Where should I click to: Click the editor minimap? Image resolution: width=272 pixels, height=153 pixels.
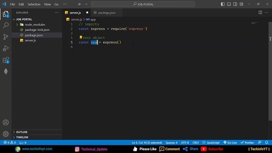[x=255, y=23]
